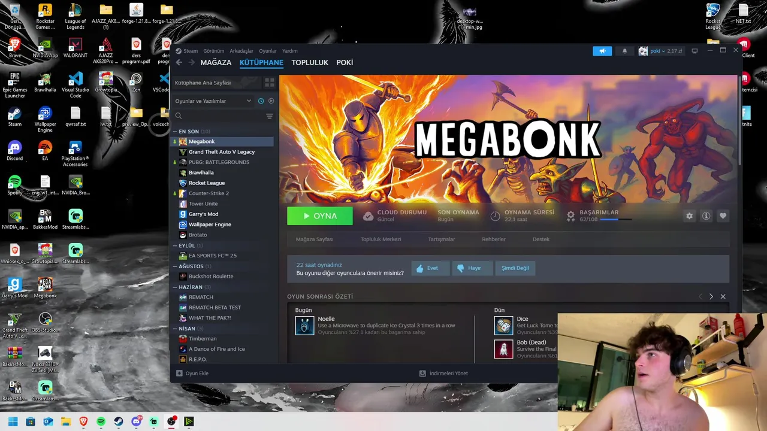Open Oyunlar ve Yazılımlar dropdown
This screenshot has height=431, width=767.
pyautogui.click(x=213, y=101)
